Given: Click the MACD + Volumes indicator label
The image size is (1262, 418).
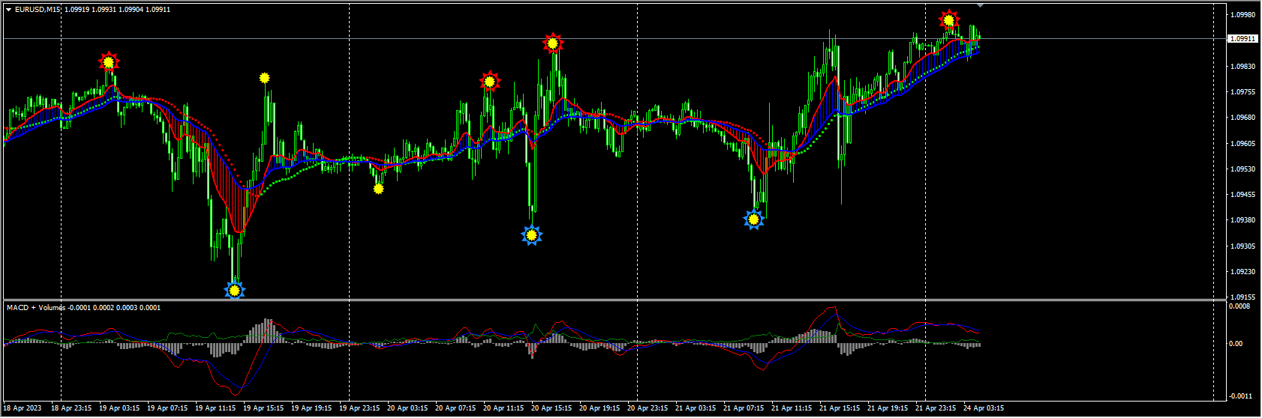Looking at the screenshot, I should tap(35, 308).
